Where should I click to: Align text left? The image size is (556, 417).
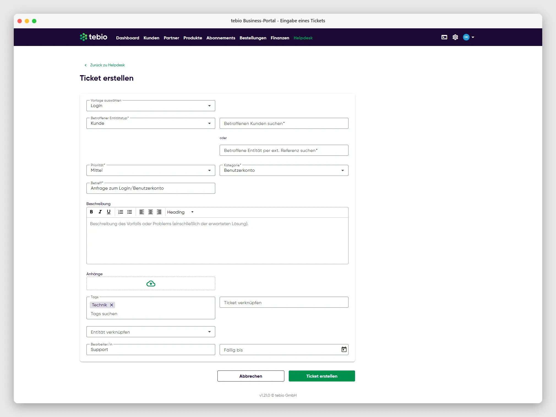[141, 212]
